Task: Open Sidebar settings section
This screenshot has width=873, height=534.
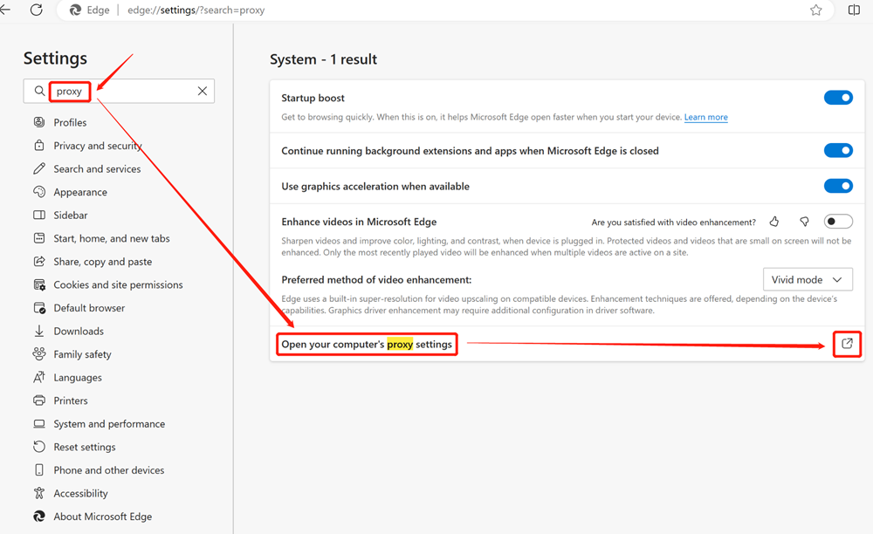Action: pyautogui.click(x=70, y=216)
